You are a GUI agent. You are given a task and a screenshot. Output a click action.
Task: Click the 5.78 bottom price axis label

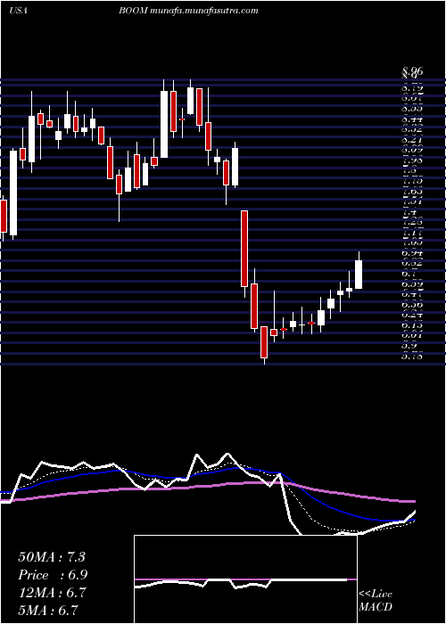click(412, 357)
